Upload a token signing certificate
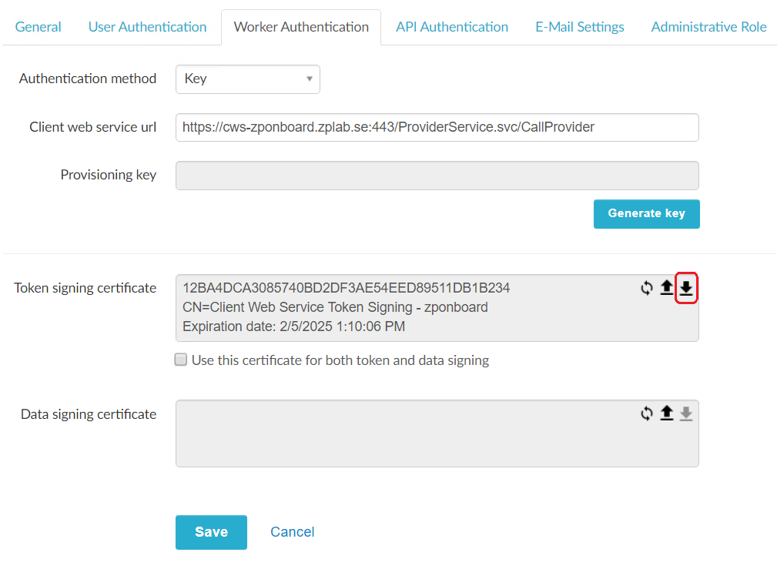Image resolution: width=777 pixels, height=579 pixels. click(x=666, y=287)
